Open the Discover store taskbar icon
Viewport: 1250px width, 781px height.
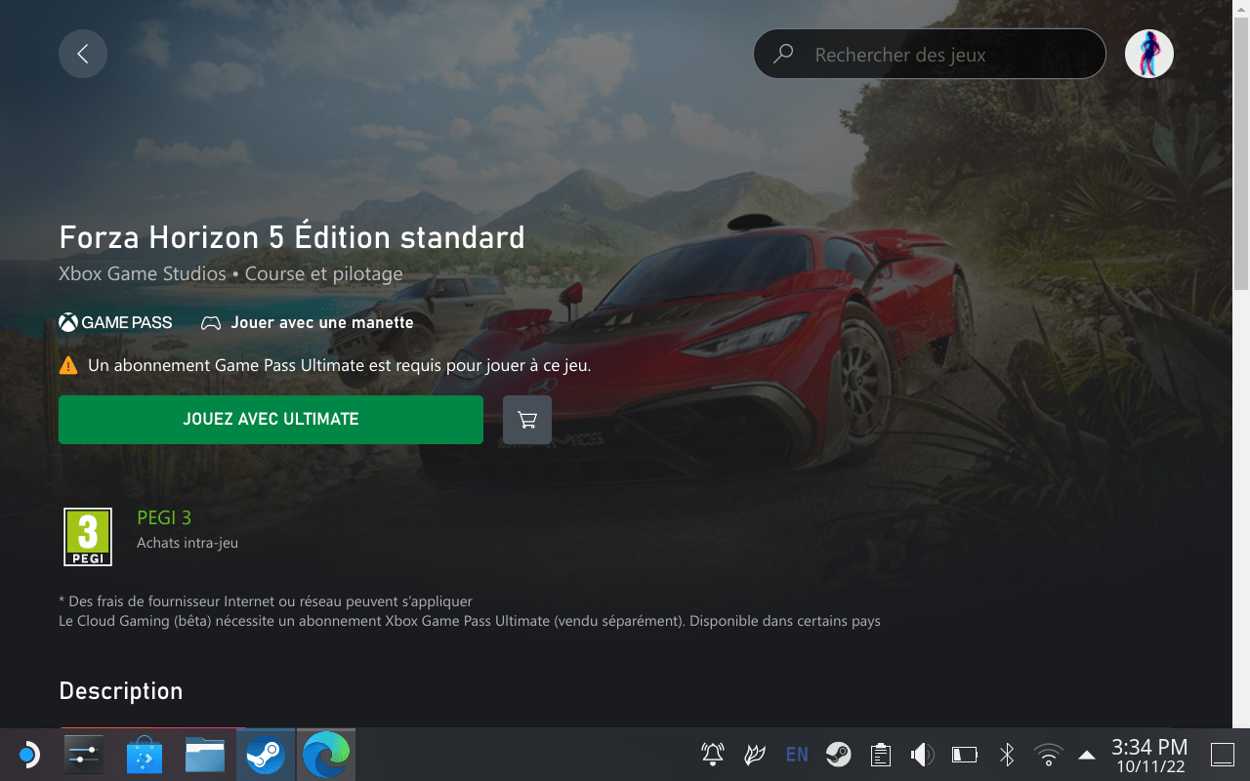146,755
